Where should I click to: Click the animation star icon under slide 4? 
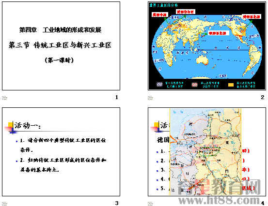click(x=150, y=204)
